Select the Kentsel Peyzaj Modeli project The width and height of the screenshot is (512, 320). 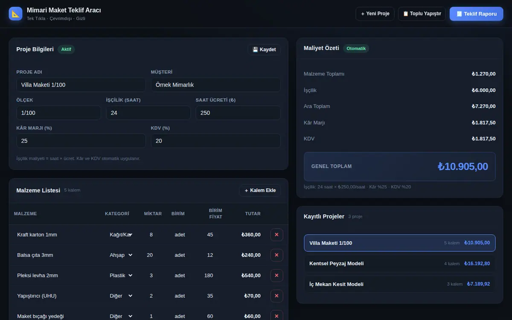pyautogui.click(x=399, y=264)
